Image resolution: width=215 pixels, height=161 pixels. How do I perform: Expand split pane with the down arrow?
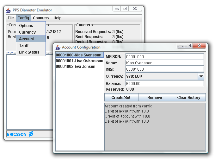[12, 53]
